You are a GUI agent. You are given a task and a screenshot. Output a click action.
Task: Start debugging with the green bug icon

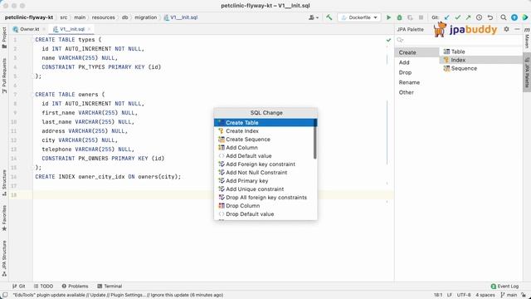pyautogui.click(x=400, y=17)
